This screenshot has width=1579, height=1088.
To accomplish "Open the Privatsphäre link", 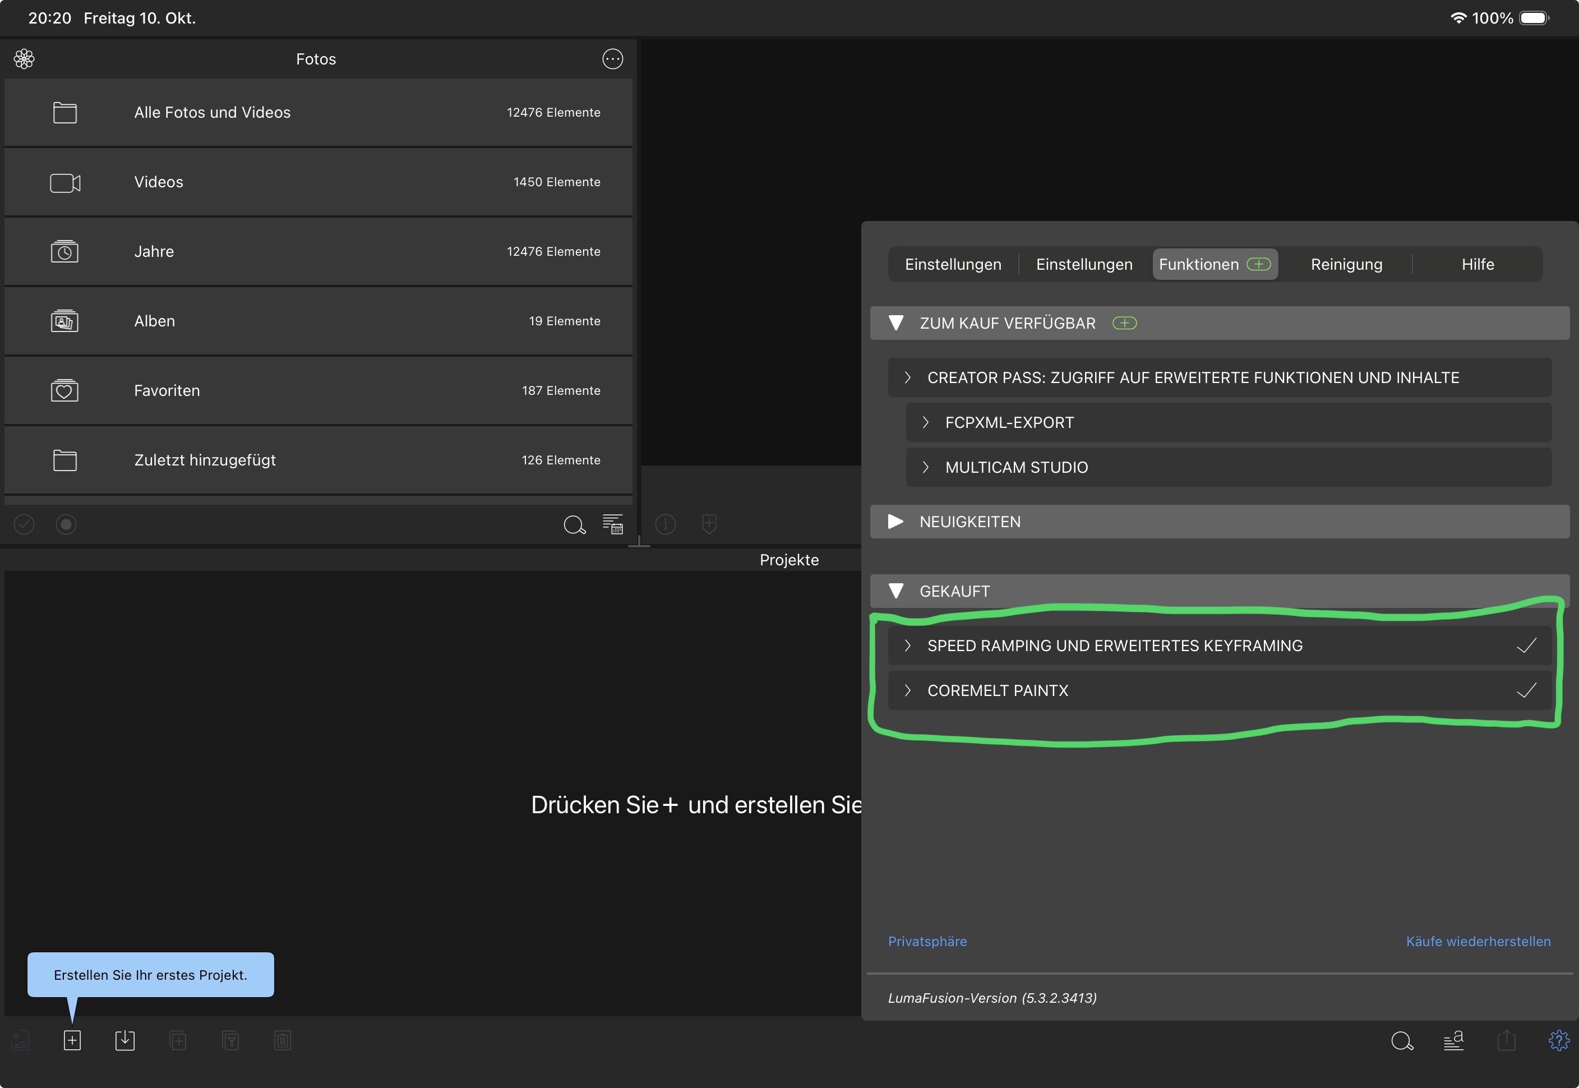I will click(927, 942).
